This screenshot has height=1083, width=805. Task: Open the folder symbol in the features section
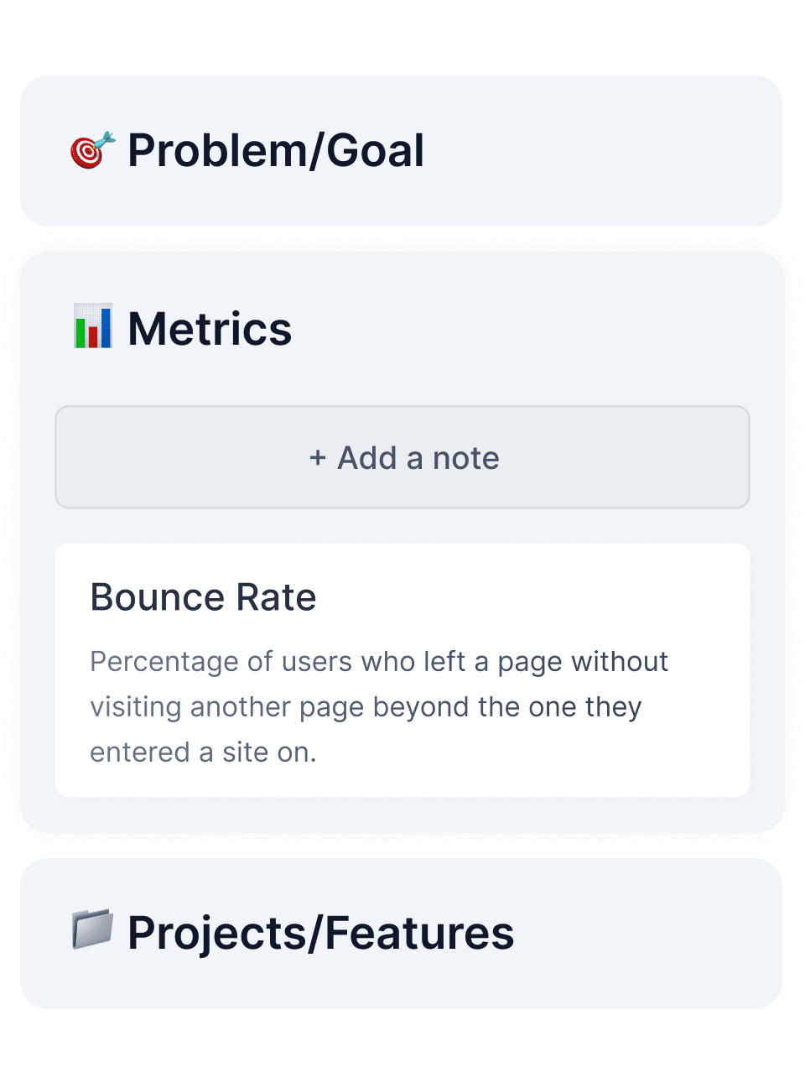(x=93, y=931)
